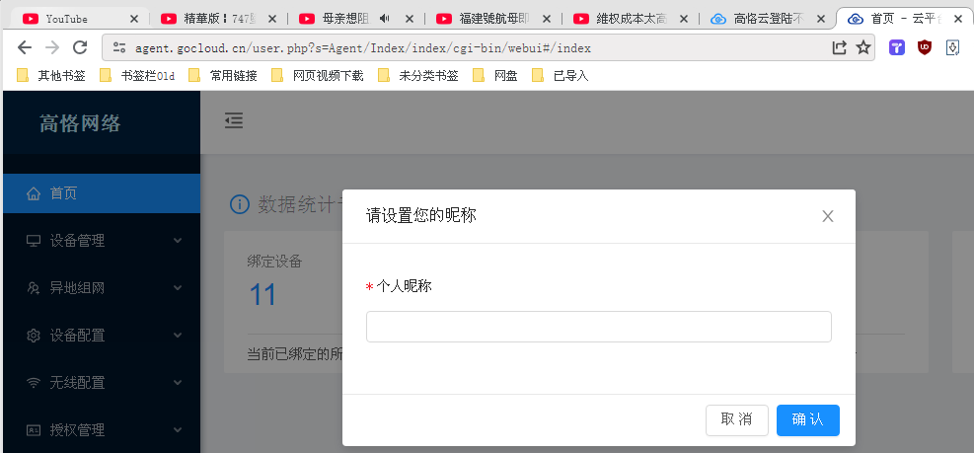The width and height of the screenshot is (974, 453).
Task: Expand the 异地组网 menu
Action: point(102,288)
